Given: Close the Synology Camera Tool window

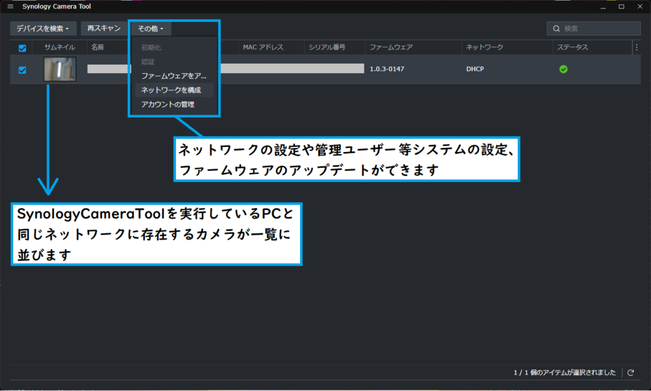Looking at the screenshot, I should click(x=640, y=6).
